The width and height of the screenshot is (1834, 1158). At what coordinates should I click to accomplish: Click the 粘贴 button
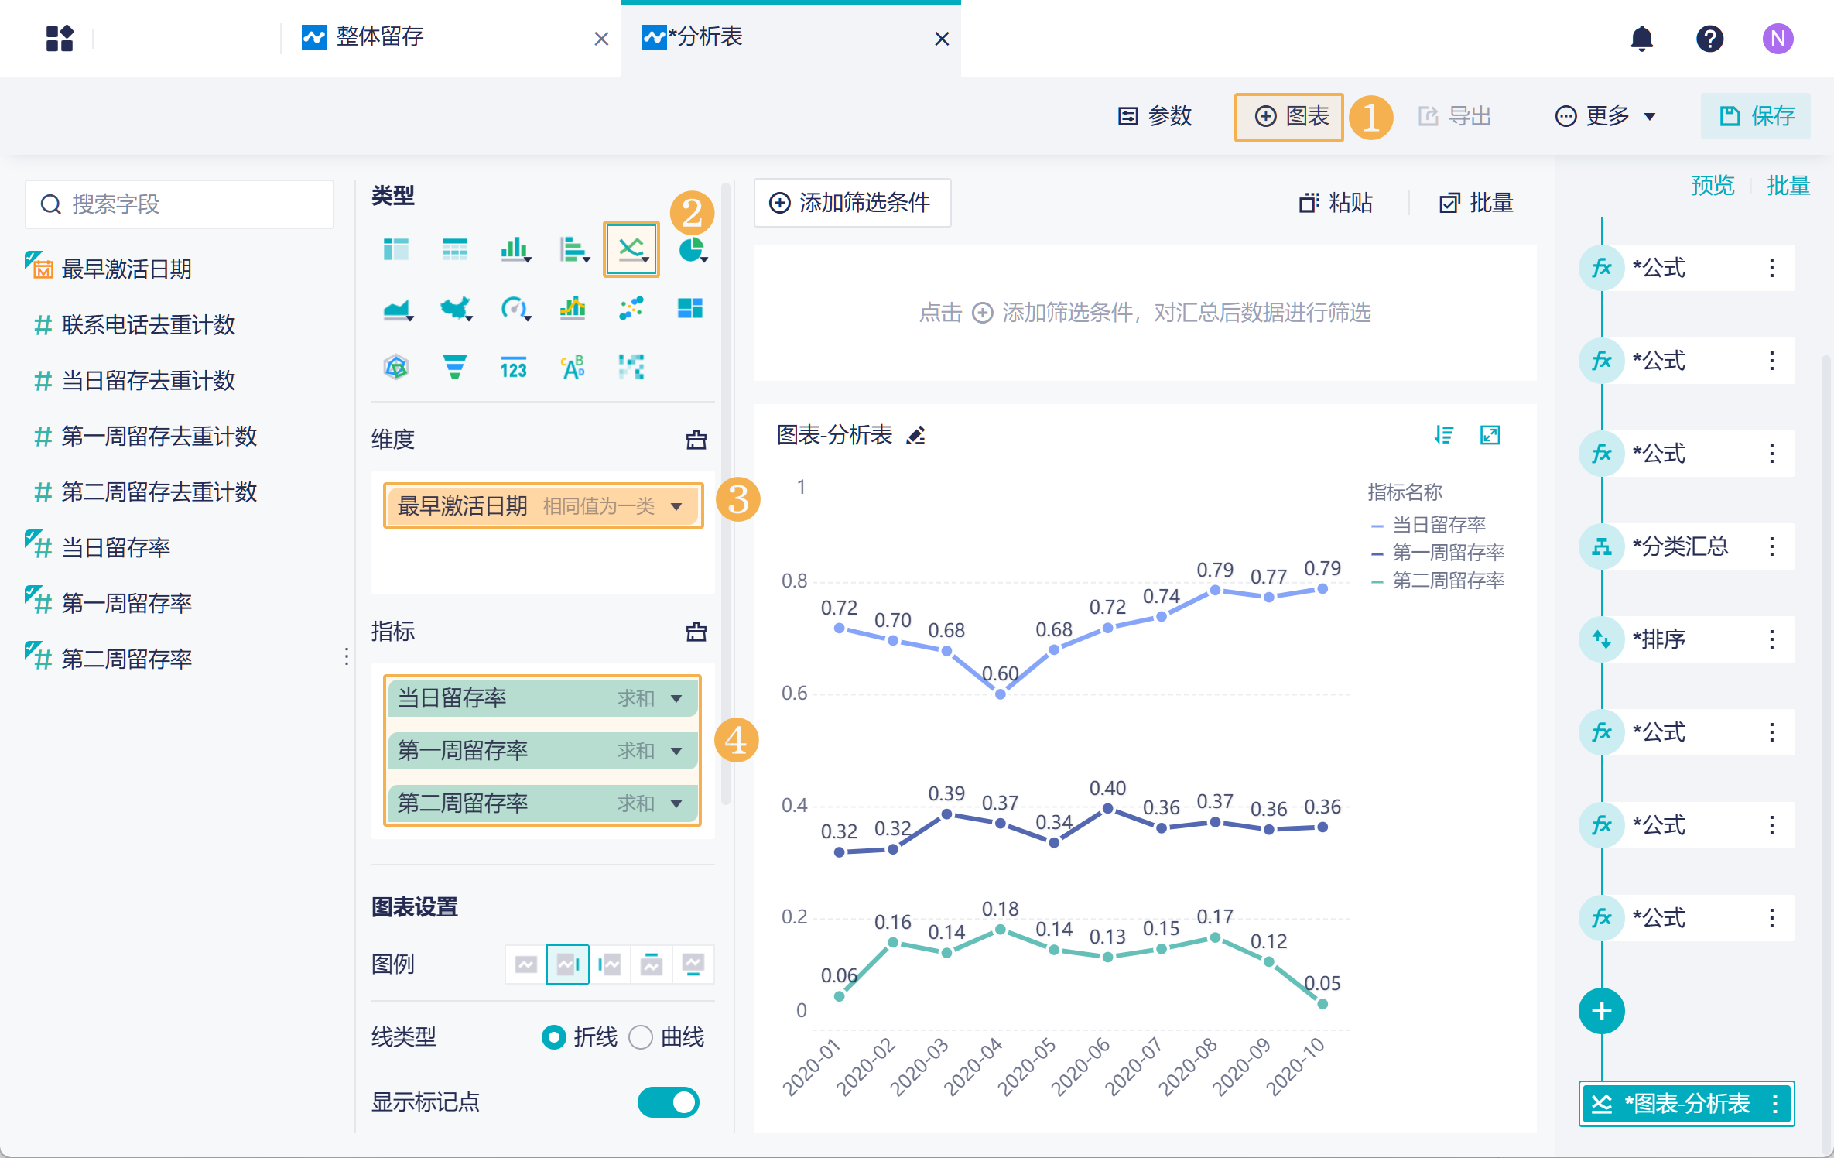click(1336, 203)
